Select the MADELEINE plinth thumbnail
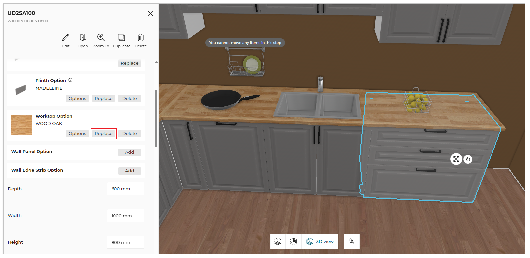 point(21,90)
